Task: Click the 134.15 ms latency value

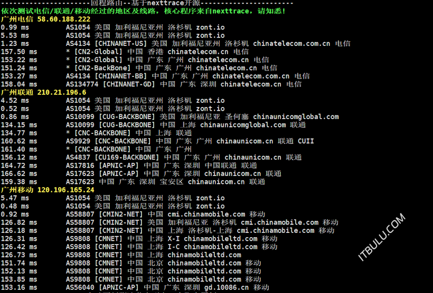Action: click(x=19, y=125)
